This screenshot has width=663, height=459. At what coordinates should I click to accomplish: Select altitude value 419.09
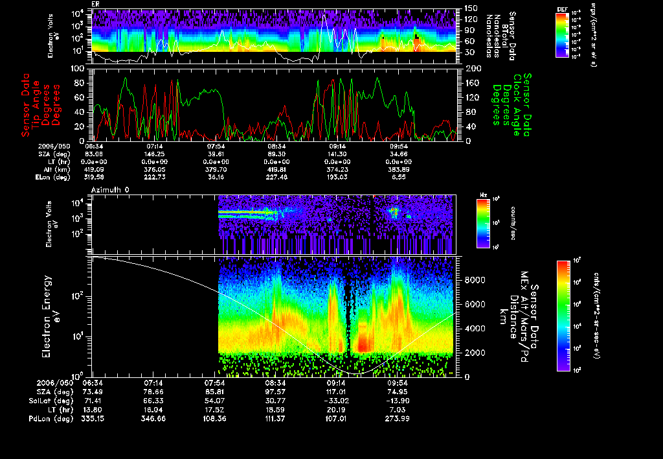[95, 169]
